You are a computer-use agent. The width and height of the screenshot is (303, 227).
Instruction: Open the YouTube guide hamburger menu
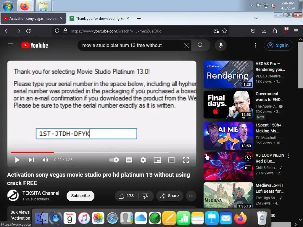tap(11, 45)
